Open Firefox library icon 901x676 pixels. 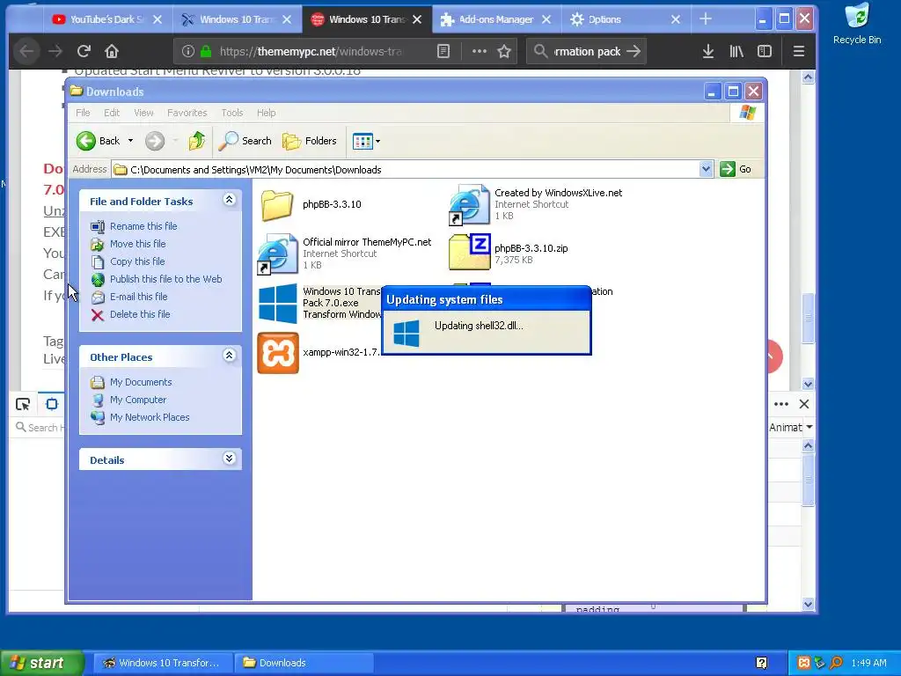point(736,51)
